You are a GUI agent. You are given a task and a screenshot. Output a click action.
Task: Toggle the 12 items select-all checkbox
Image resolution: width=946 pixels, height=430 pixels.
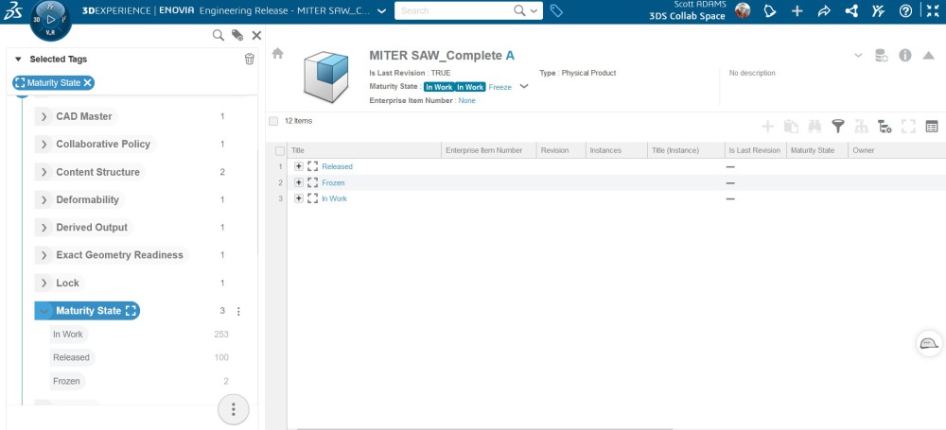pos(273,121)
